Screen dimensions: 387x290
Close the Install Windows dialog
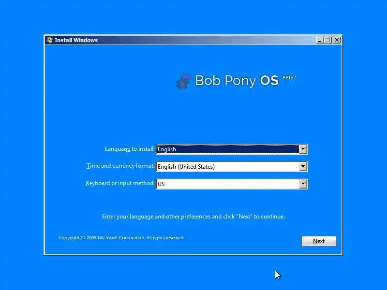[336, 40]
